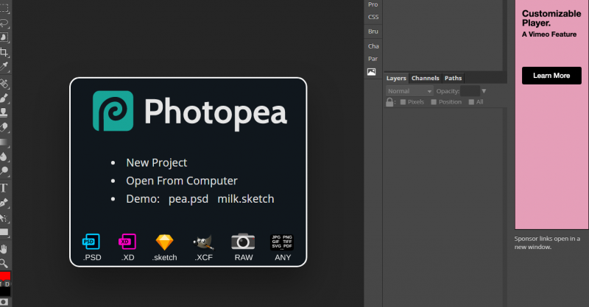Click the .PSD format icon
The image size is (589, 307).
pos(91,242)
